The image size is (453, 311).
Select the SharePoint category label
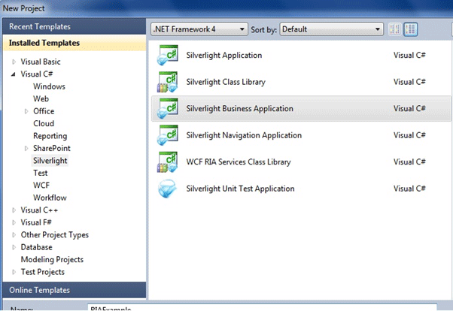click(52, 148)
